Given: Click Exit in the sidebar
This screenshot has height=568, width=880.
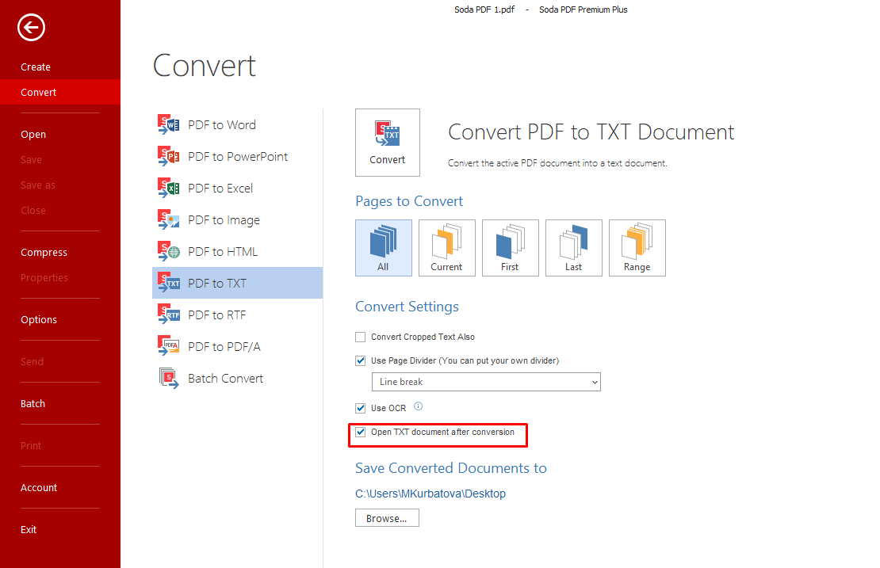Looking at the screenshot, I should 28,530.
